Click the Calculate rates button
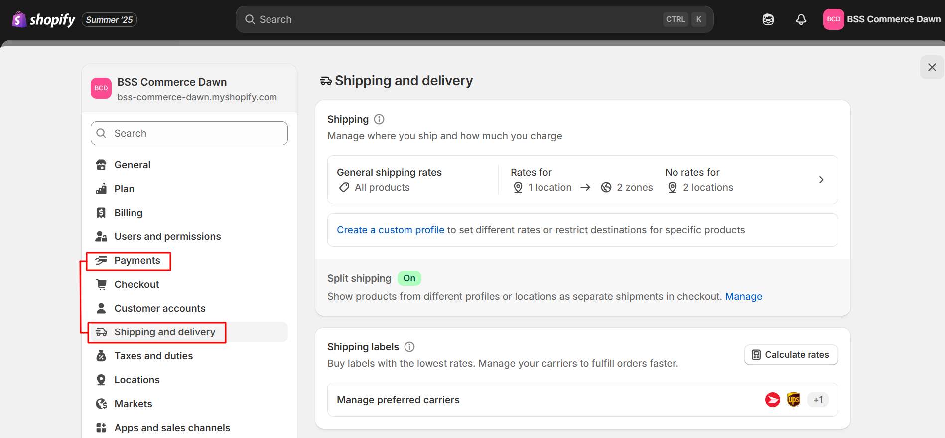The image size is (945, 438). click(791, 355)
